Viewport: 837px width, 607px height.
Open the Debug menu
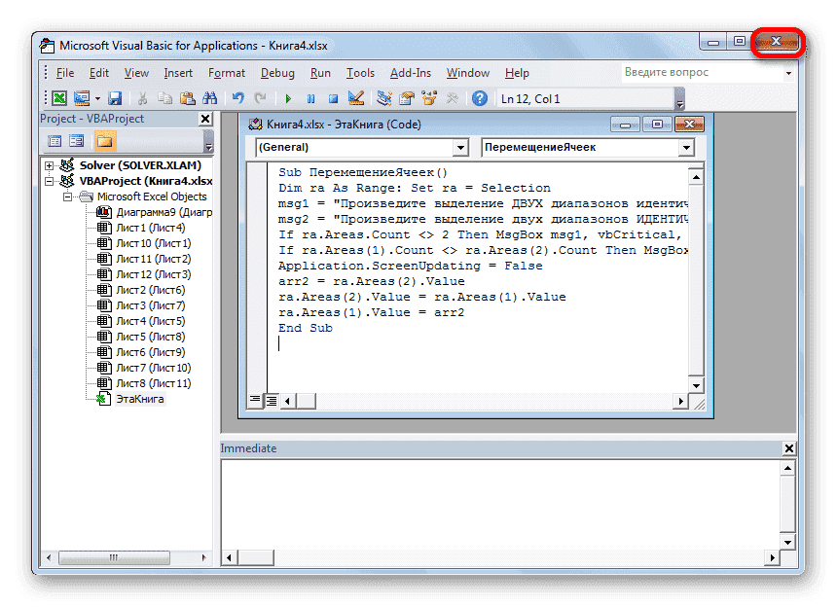[x=277, y=73]
